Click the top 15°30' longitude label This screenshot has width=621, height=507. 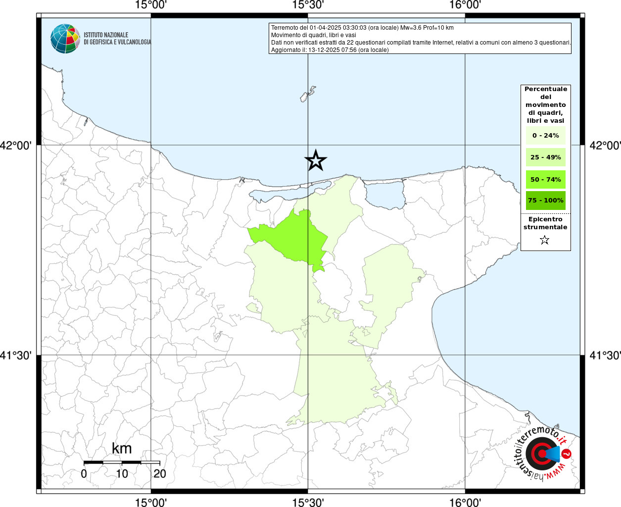(x=308, y=5)
